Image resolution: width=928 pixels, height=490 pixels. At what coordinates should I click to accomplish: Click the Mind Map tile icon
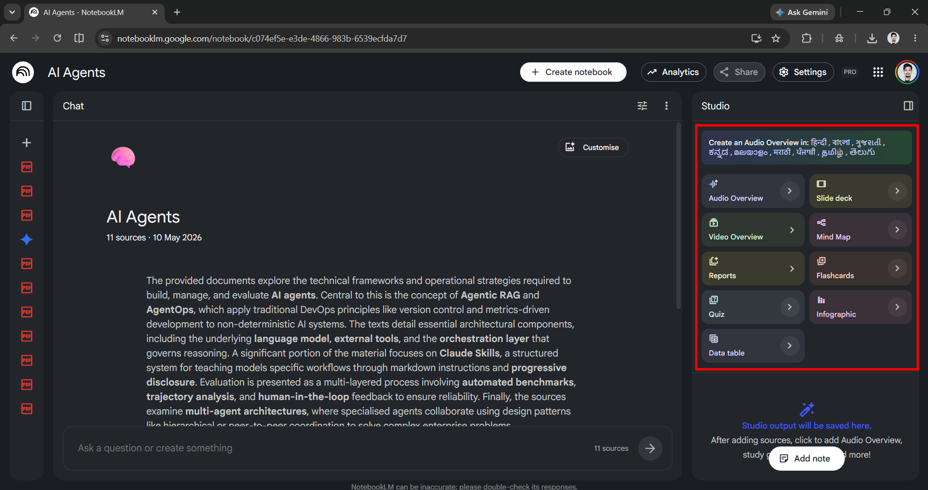pyautogui.click(x=821, y=223)
